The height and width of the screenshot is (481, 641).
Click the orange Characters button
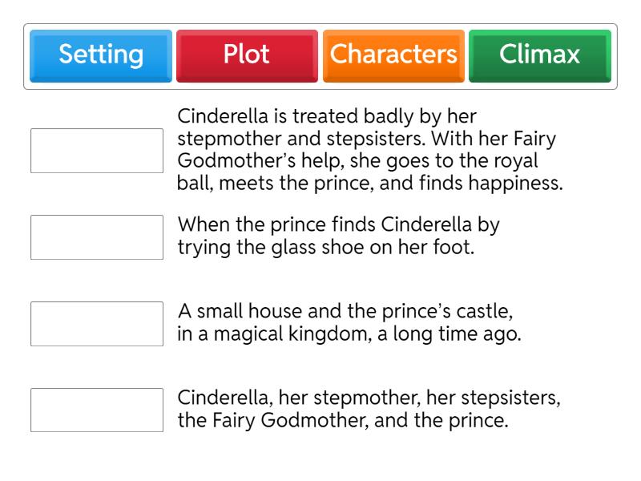click(393, 55)
